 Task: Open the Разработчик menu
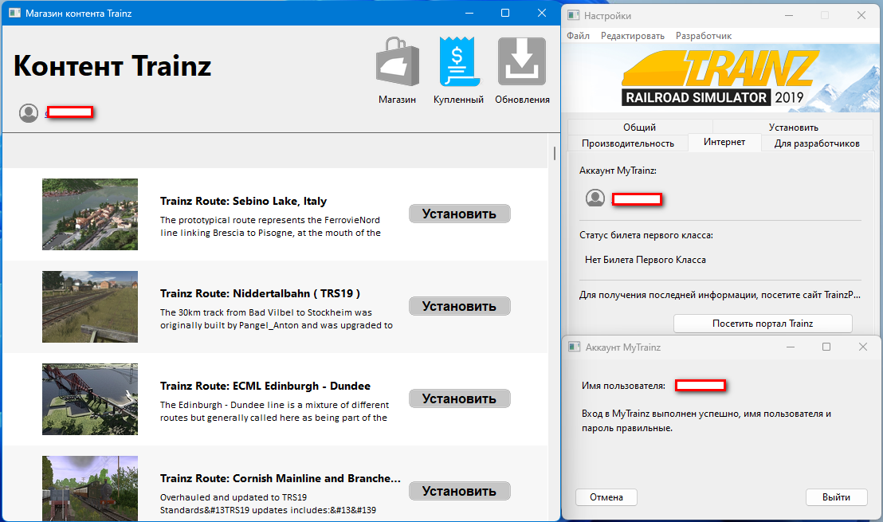click(704, 36)
